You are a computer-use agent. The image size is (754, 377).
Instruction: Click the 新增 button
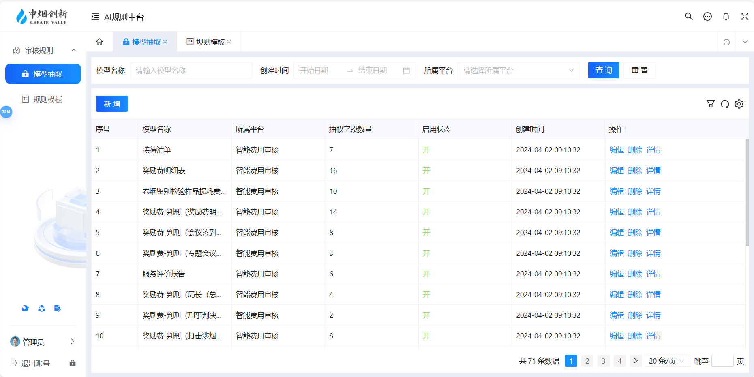pos(112,104)
